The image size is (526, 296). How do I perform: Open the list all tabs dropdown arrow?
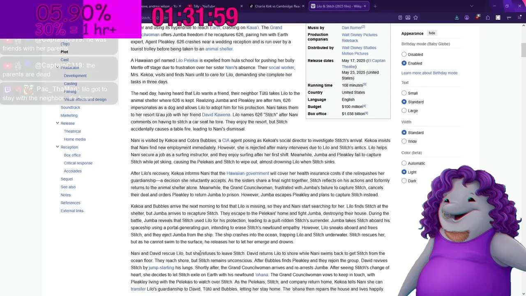pos(472,6)
